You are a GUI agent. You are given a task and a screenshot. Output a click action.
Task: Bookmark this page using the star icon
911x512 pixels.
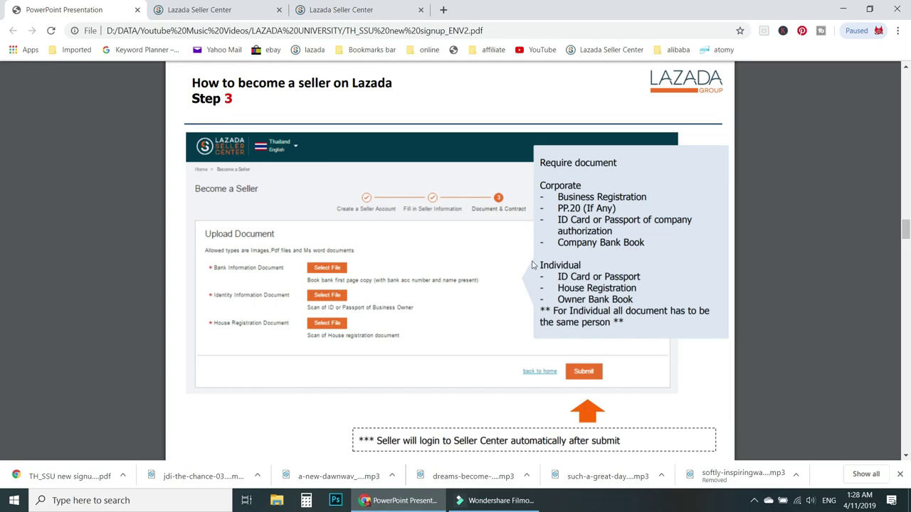[x=740, y=31]
